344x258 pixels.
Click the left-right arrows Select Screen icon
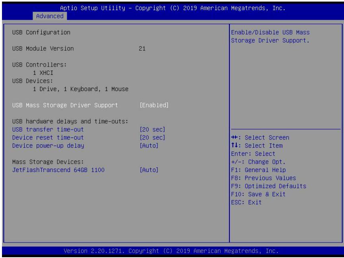click(x=234, y=137)
